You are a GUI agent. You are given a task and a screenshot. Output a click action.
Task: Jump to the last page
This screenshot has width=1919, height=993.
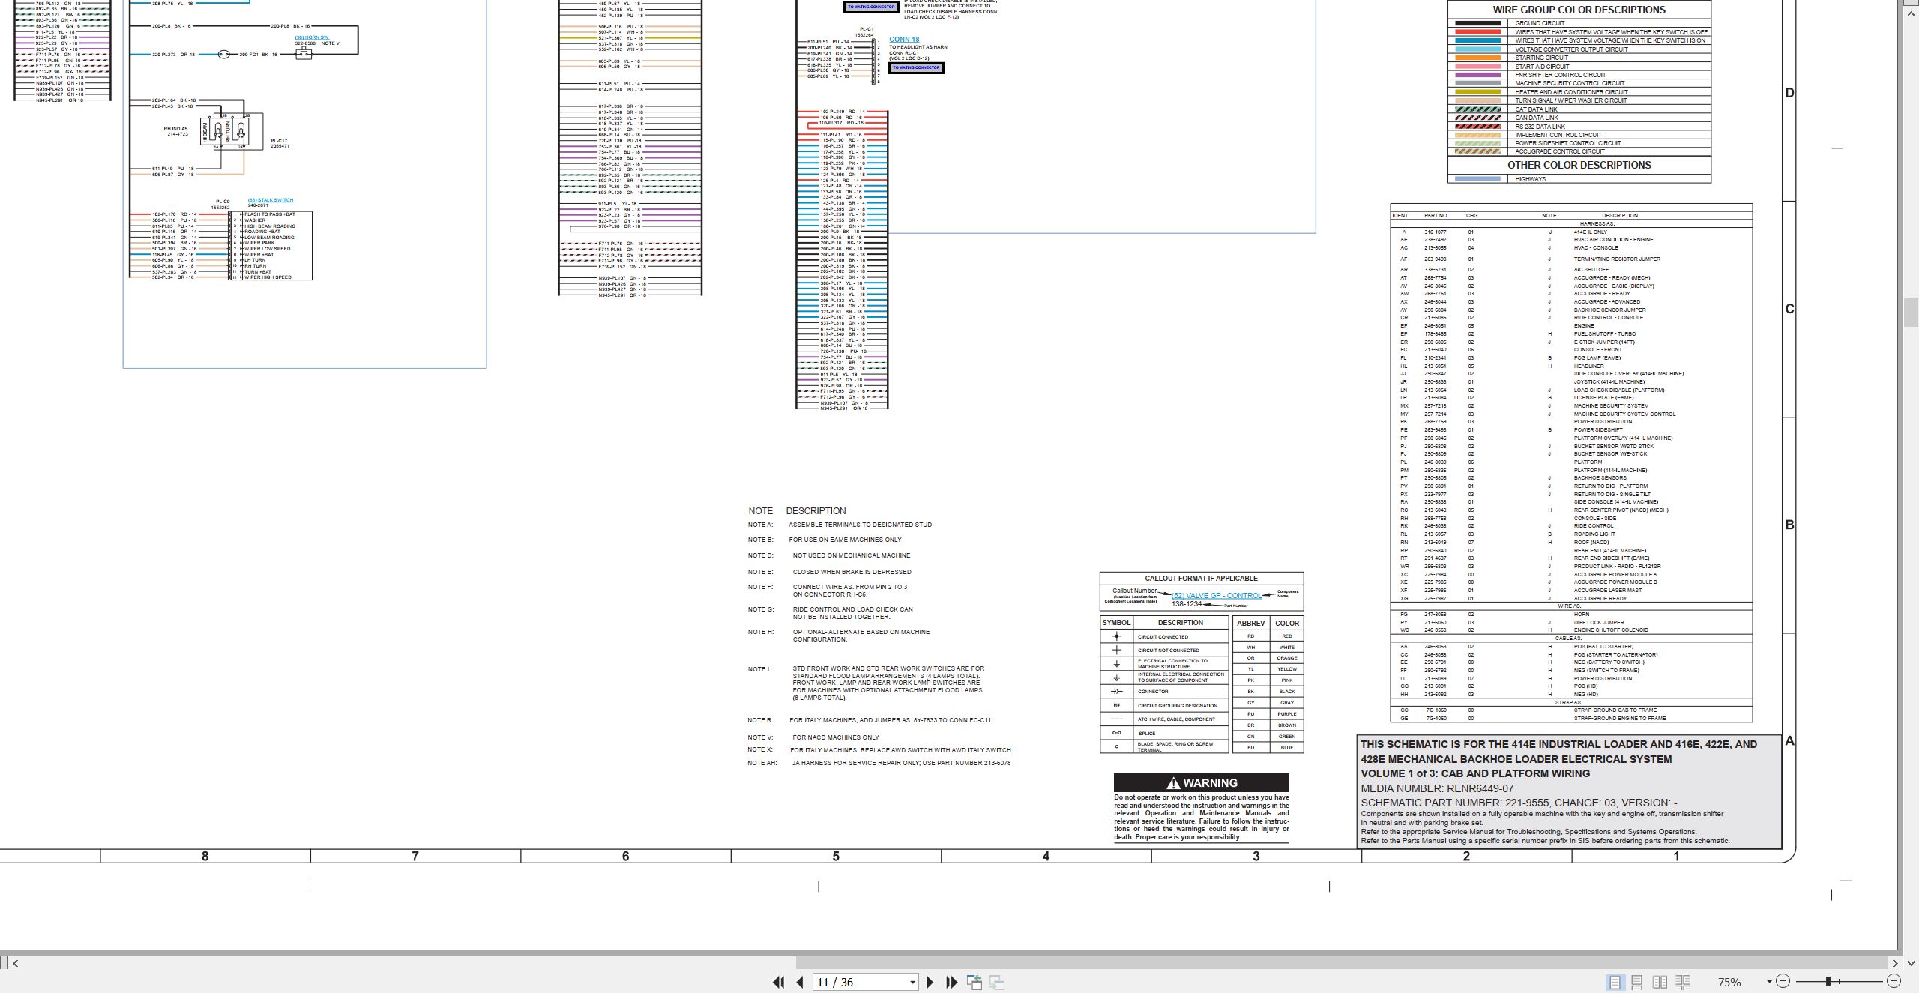[x=952, y=982]
